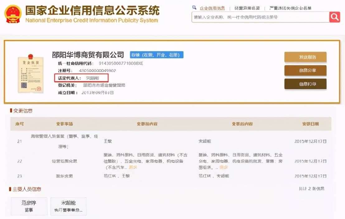Switch to the 经营异常名录 tab
The height and width of the screenshot is (219, 345).
(247, 8)
